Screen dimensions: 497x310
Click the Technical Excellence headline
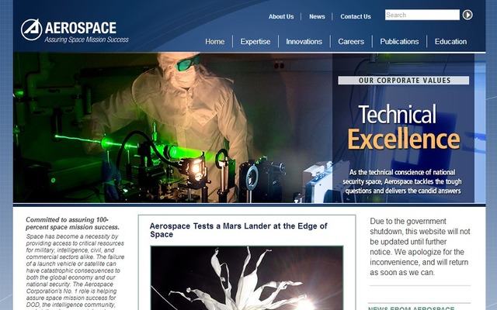pyautogui.click(x=404, y=127)
